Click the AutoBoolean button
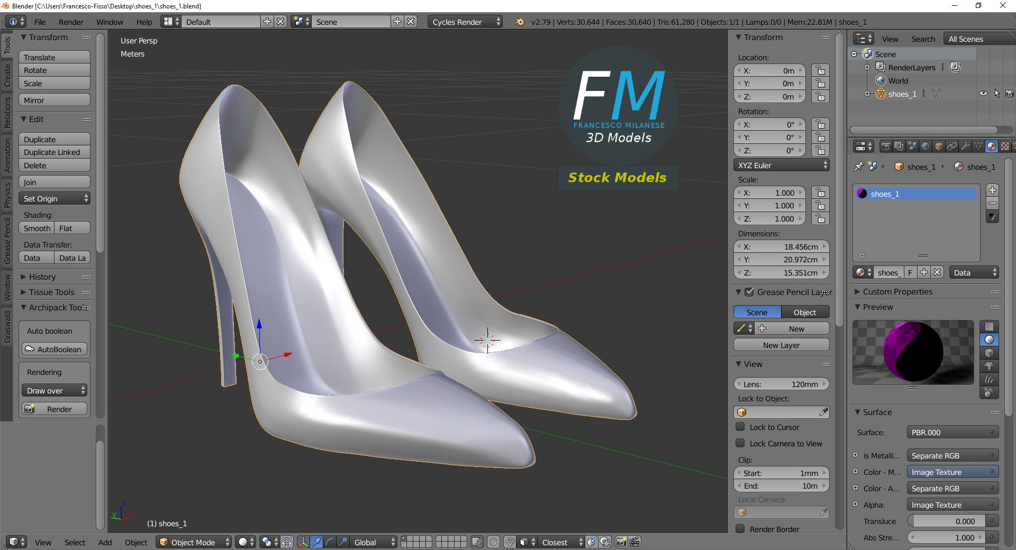 coord(55,349)
